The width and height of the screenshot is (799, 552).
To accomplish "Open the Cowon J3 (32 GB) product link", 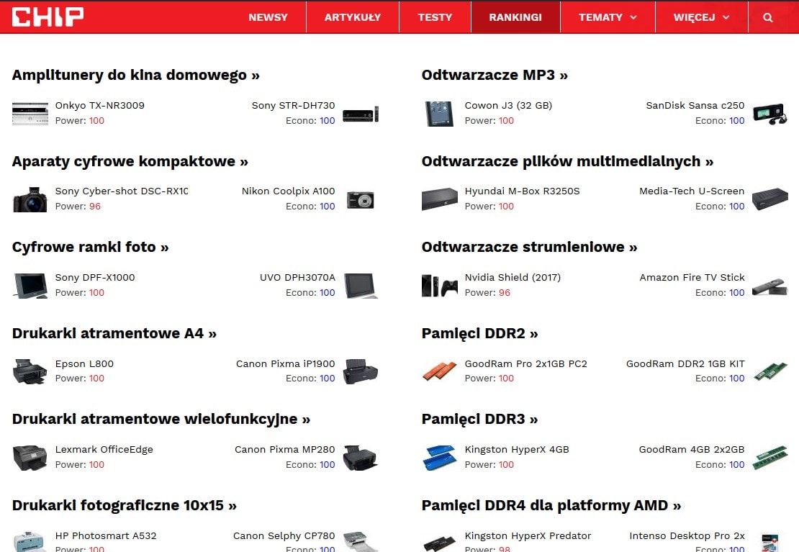I will coord(508,106).
